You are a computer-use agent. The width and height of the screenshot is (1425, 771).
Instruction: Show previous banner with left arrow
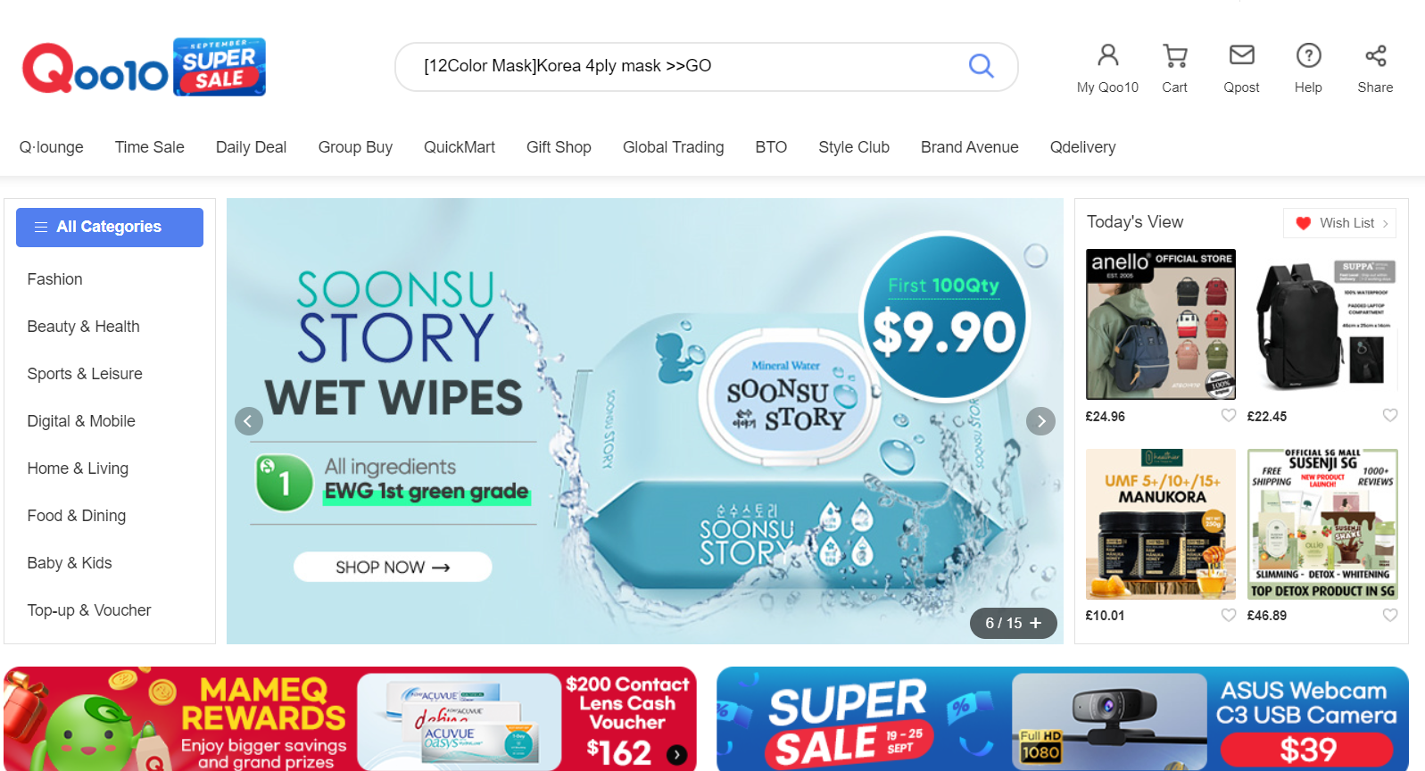pyautogui.click(x=249, y=421)
